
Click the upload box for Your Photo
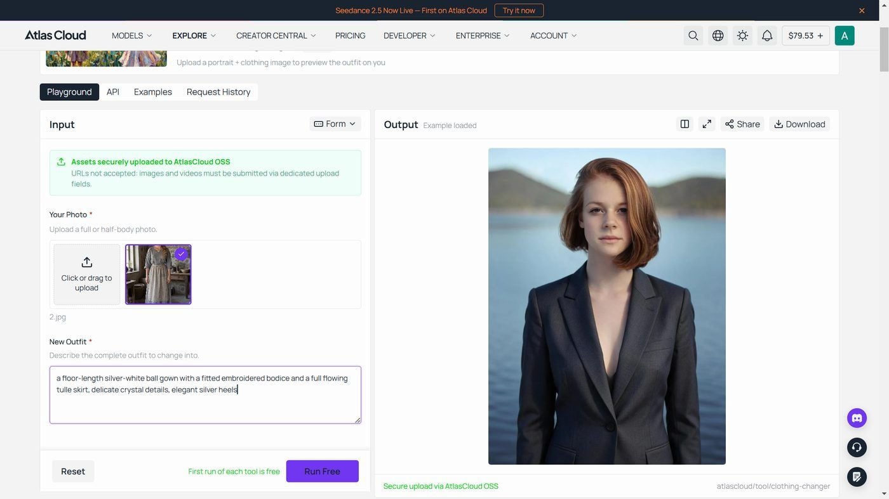pos(87,275)
